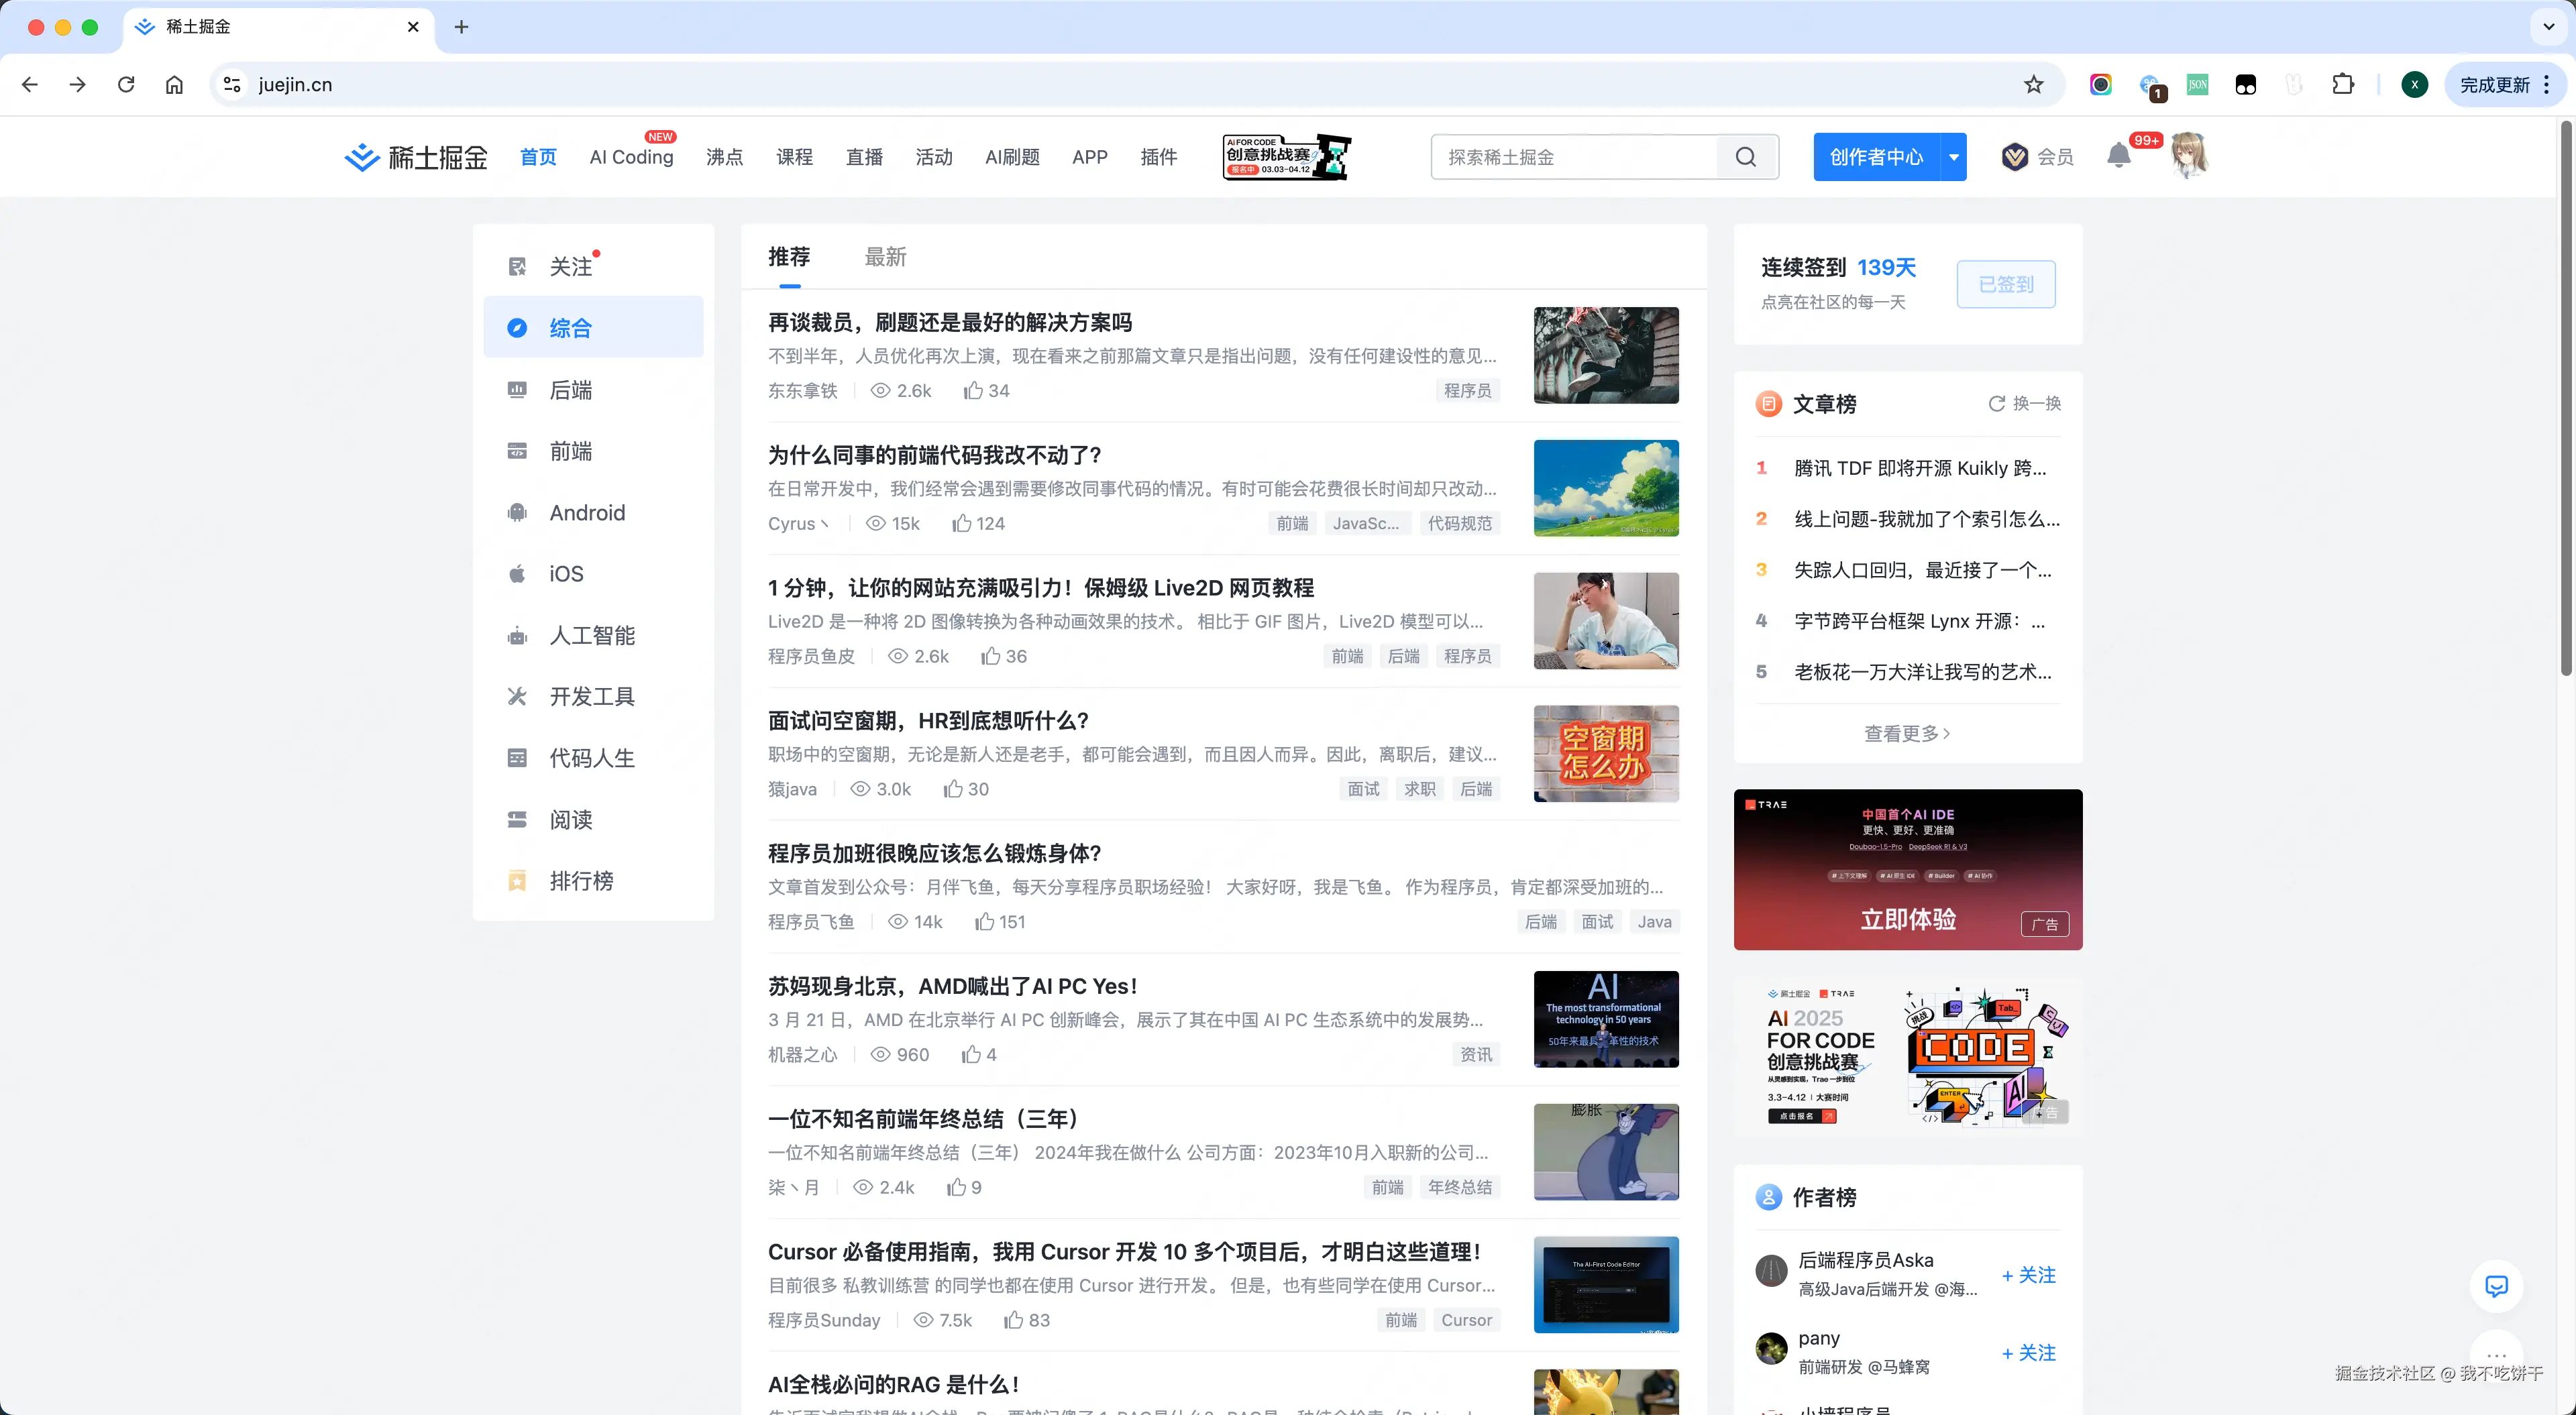Open your profile avatar in the header
Image resolution: width=2576 pixels, height=1415 pixels.
(x=2190, y=156)
